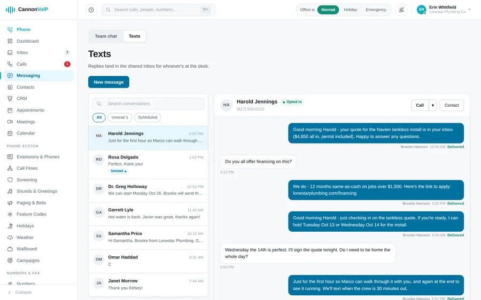Open Omar Haddad conversation
Viewport: 481px width, 300px height.
[x=148, y=261]
